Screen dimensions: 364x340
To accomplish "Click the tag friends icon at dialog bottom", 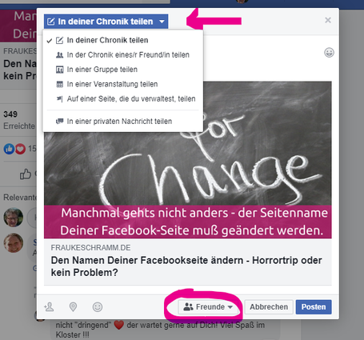I will coord(49,307).
